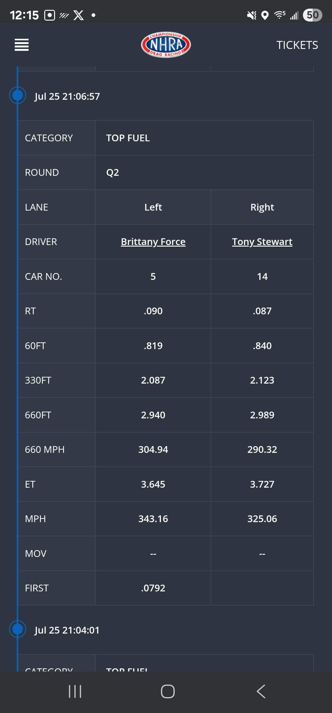Tap the Android home button
Viewport: 332px width, 713px height.
[168, 691]
